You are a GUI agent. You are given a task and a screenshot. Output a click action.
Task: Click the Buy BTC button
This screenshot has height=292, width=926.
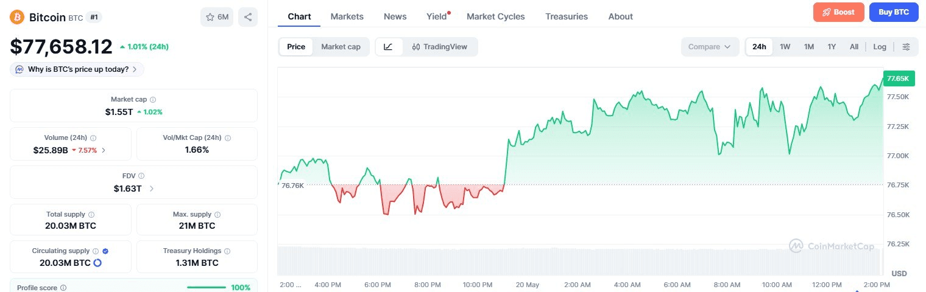click(x=894, y=12)
